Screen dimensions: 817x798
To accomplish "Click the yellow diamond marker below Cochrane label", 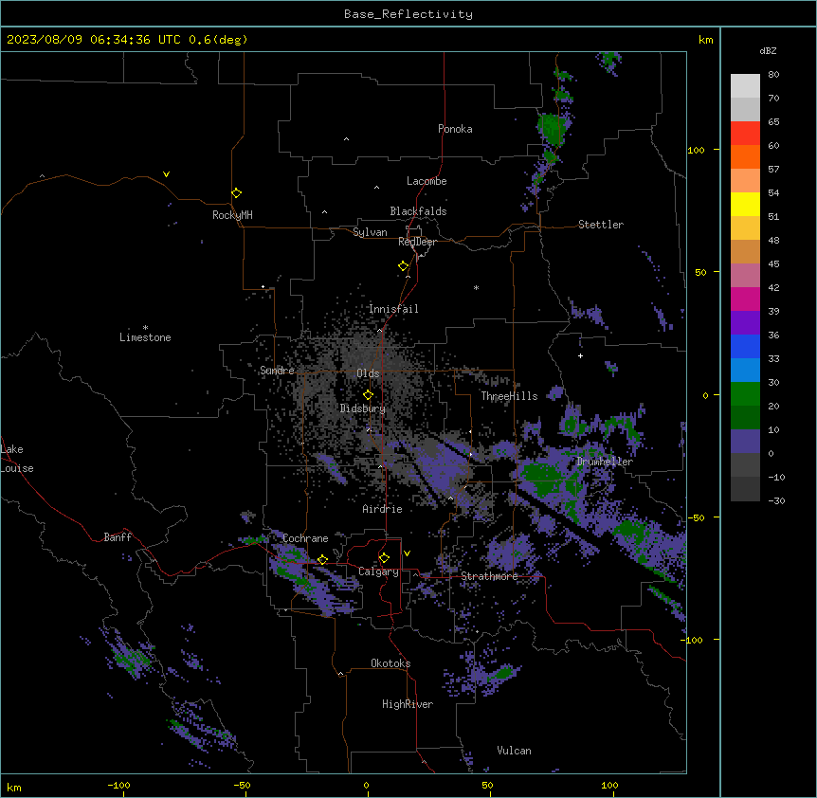I will click(x=322, y=560).
